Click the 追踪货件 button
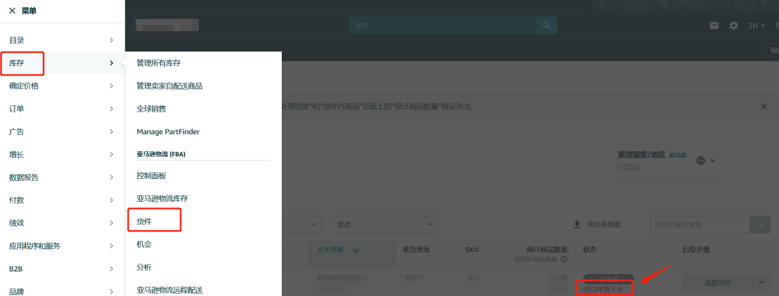The height and width of the screenshot is (296, 779). coord(718,283)
